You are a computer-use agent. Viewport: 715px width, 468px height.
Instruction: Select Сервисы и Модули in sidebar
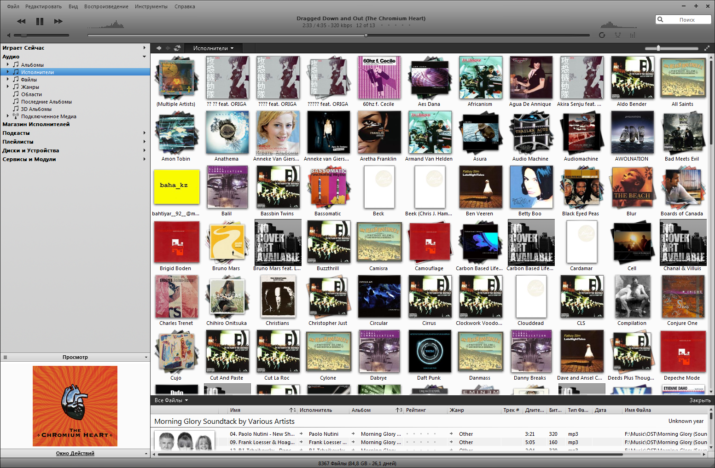pyautogui.click(x=29, y=159)
